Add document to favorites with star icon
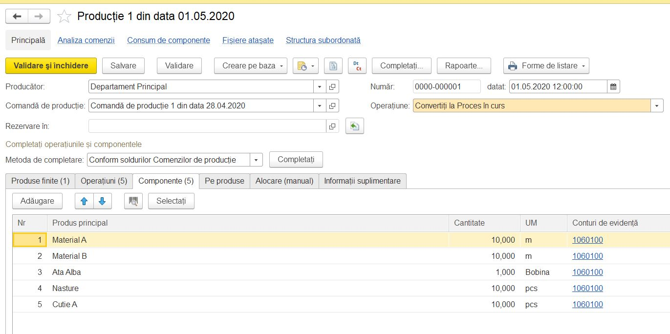This screenshot has height=334, width=670. tap(64, 17)
